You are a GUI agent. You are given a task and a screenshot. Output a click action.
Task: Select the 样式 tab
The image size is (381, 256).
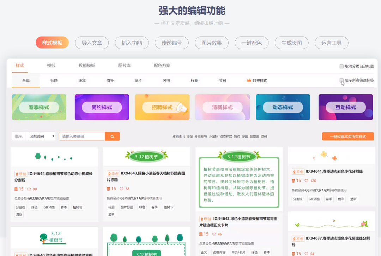pyautogui.click(x=20, y=65)
